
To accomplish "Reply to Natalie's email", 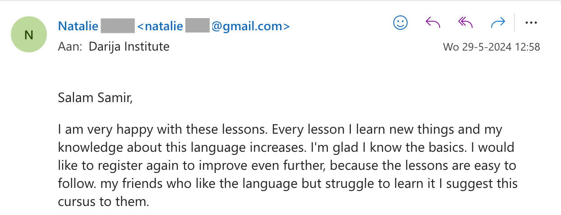I will tap(433, 23).
